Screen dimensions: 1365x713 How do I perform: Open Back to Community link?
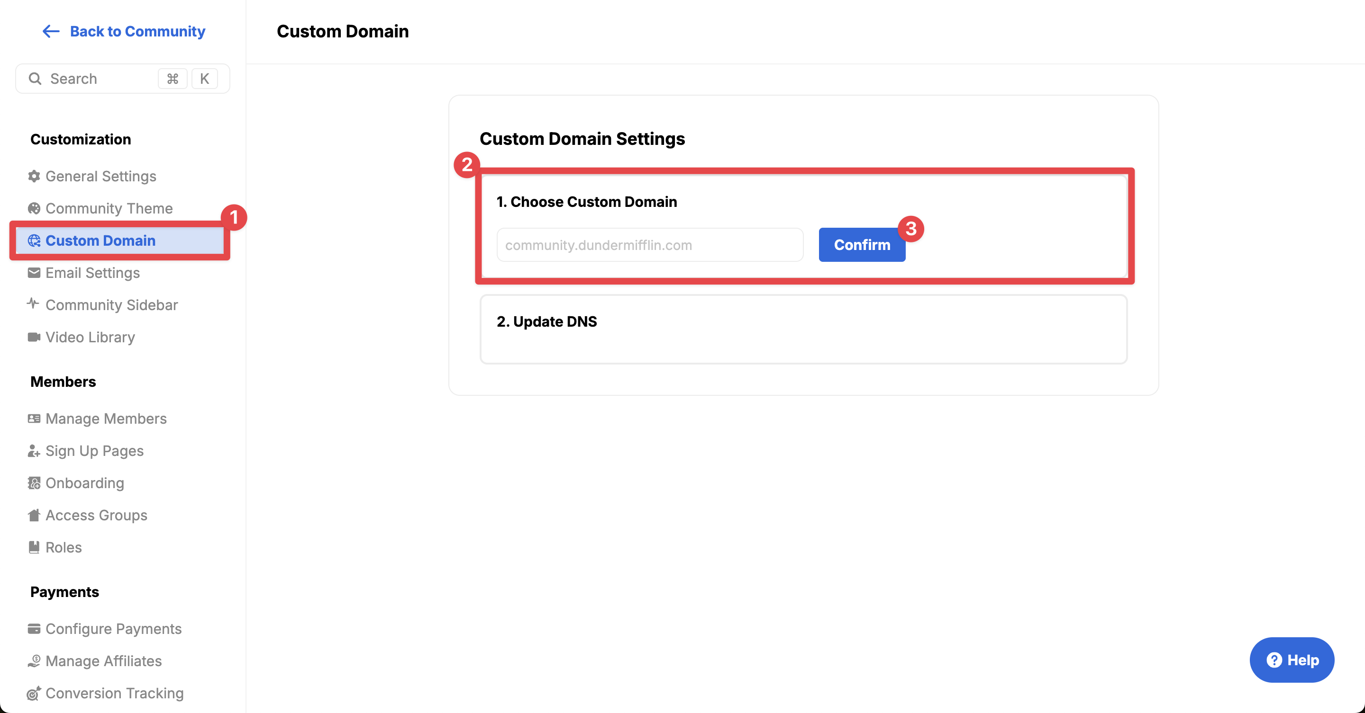point(123,31)
